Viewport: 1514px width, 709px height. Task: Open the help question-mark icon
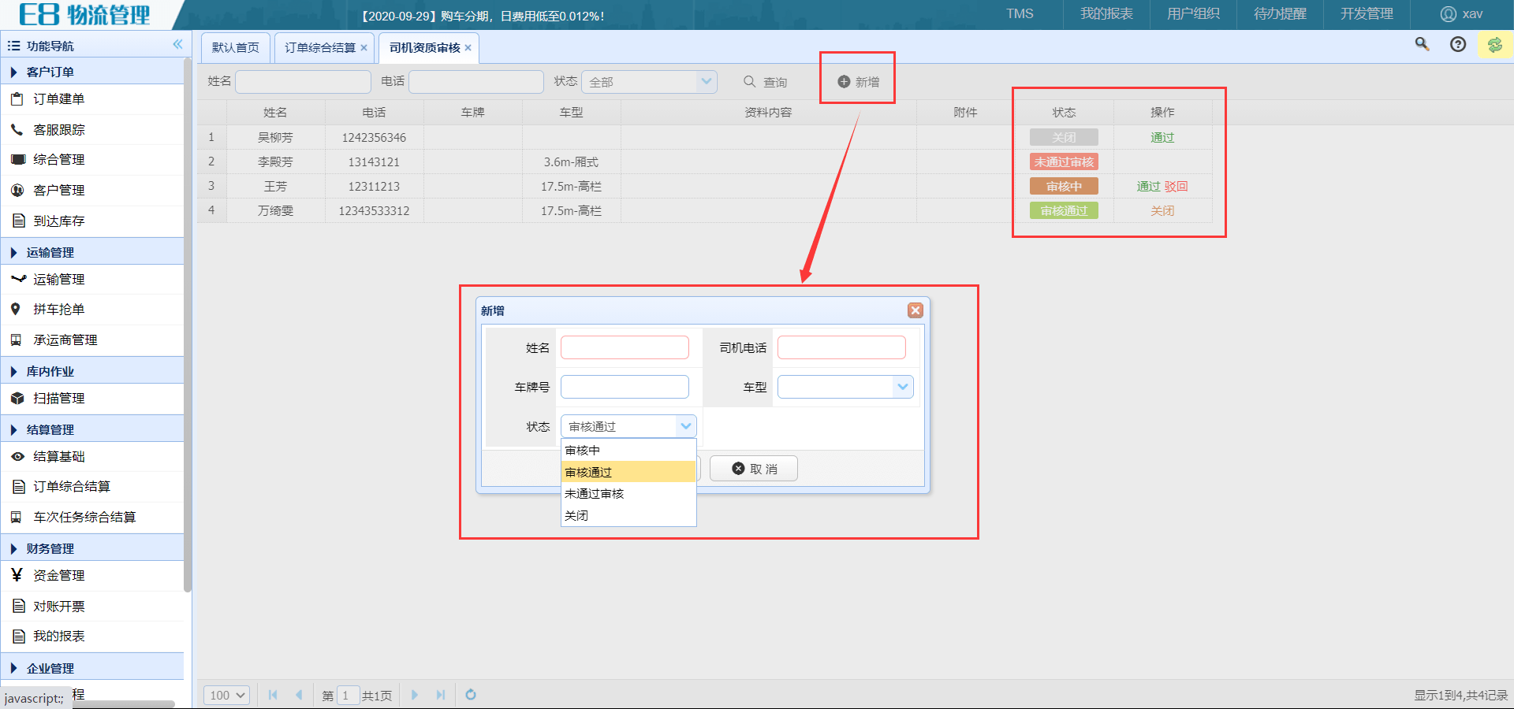click(x=1458, y=44)
